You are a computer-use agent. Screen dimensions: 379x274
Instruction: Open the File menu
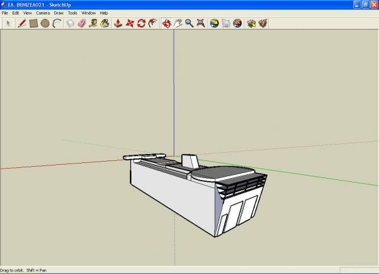tap(5, 13)
